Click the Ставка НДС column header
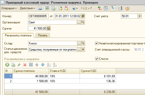Screen dimensions: 145x95 (x=64, y=71)
